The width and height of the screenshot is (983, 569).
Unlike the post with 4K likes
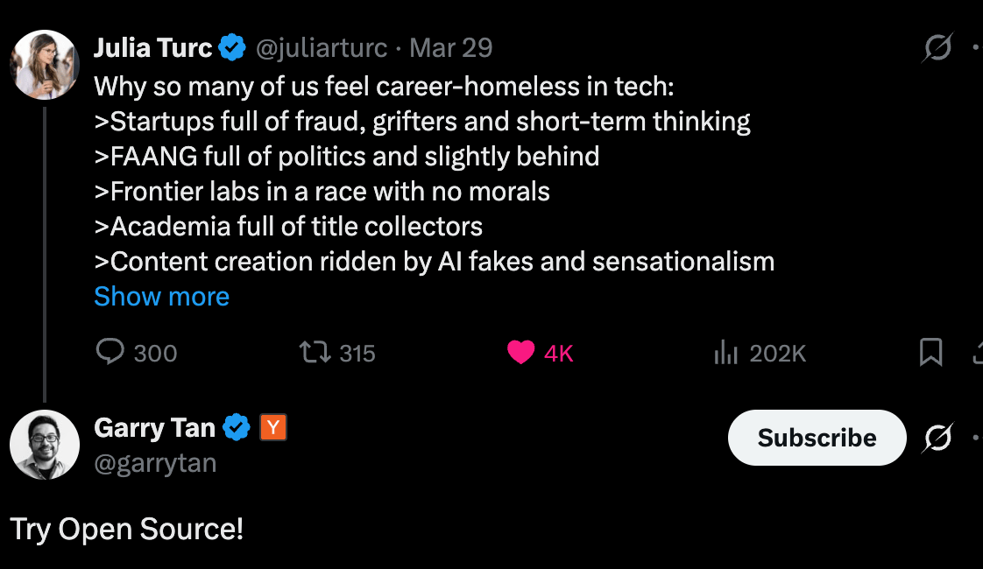coord(521,352)
